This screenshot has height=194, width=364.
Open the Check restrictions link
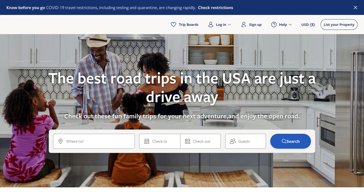(216, 8)
